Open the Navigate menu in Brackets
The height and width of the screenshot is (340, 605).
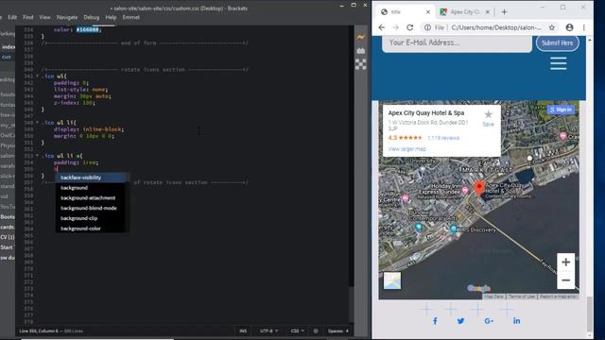[67, 17]
